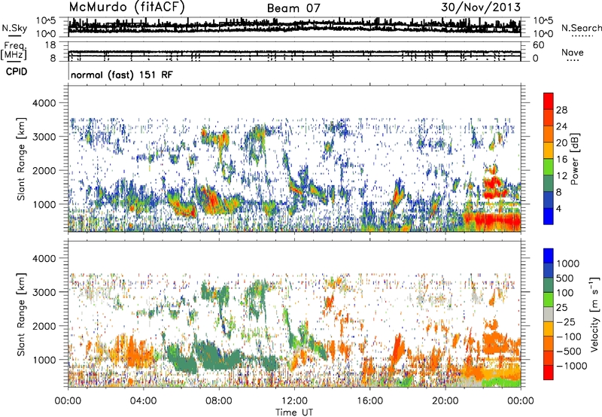Click the '24' label on power colorbar
Image resolution: width=602 pixels, height=417 pixels.
click(561, 126)
